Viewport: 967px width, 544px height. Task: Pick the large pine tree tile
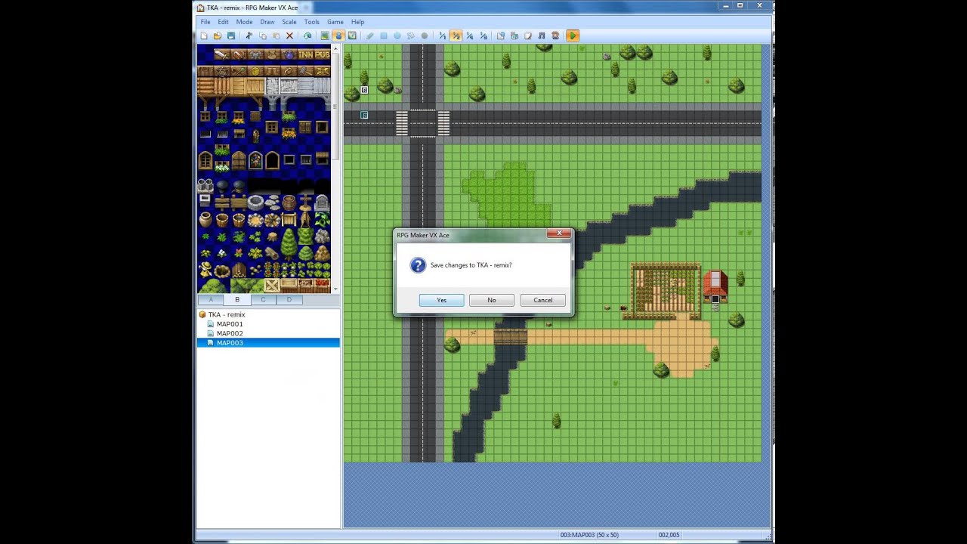point(289,244)
